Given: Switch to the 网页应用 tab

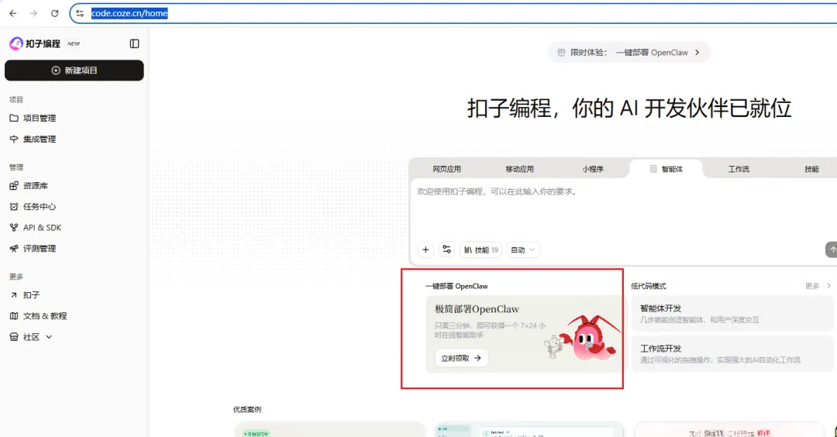Looking at the screenshot, I should 446,169.
